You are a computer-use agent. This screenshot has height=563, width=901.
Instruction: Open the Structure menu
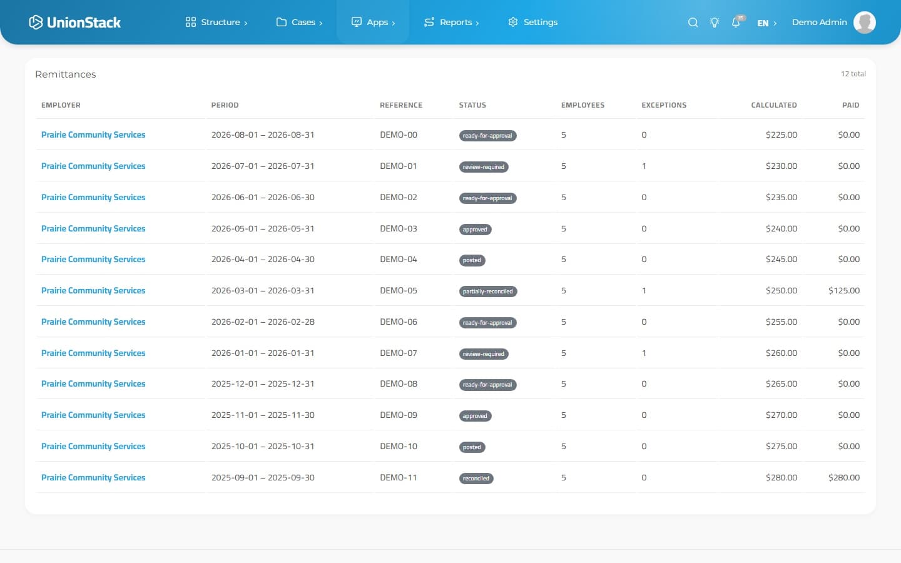point(216,22)
